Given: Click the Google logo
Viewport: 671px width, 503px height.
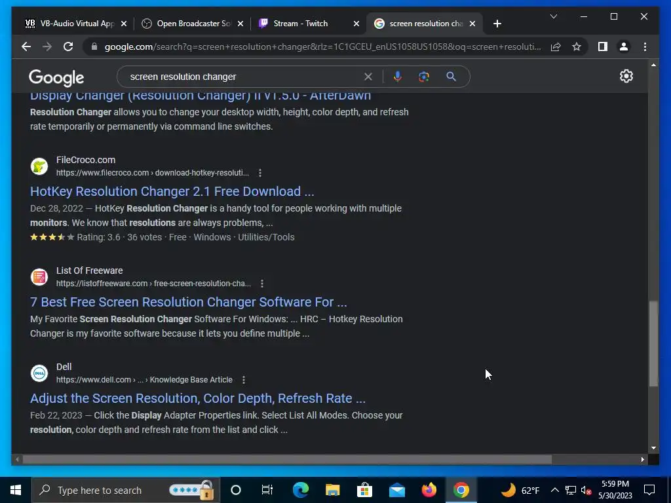Looking at the screenshot, I should pos(56,78).
